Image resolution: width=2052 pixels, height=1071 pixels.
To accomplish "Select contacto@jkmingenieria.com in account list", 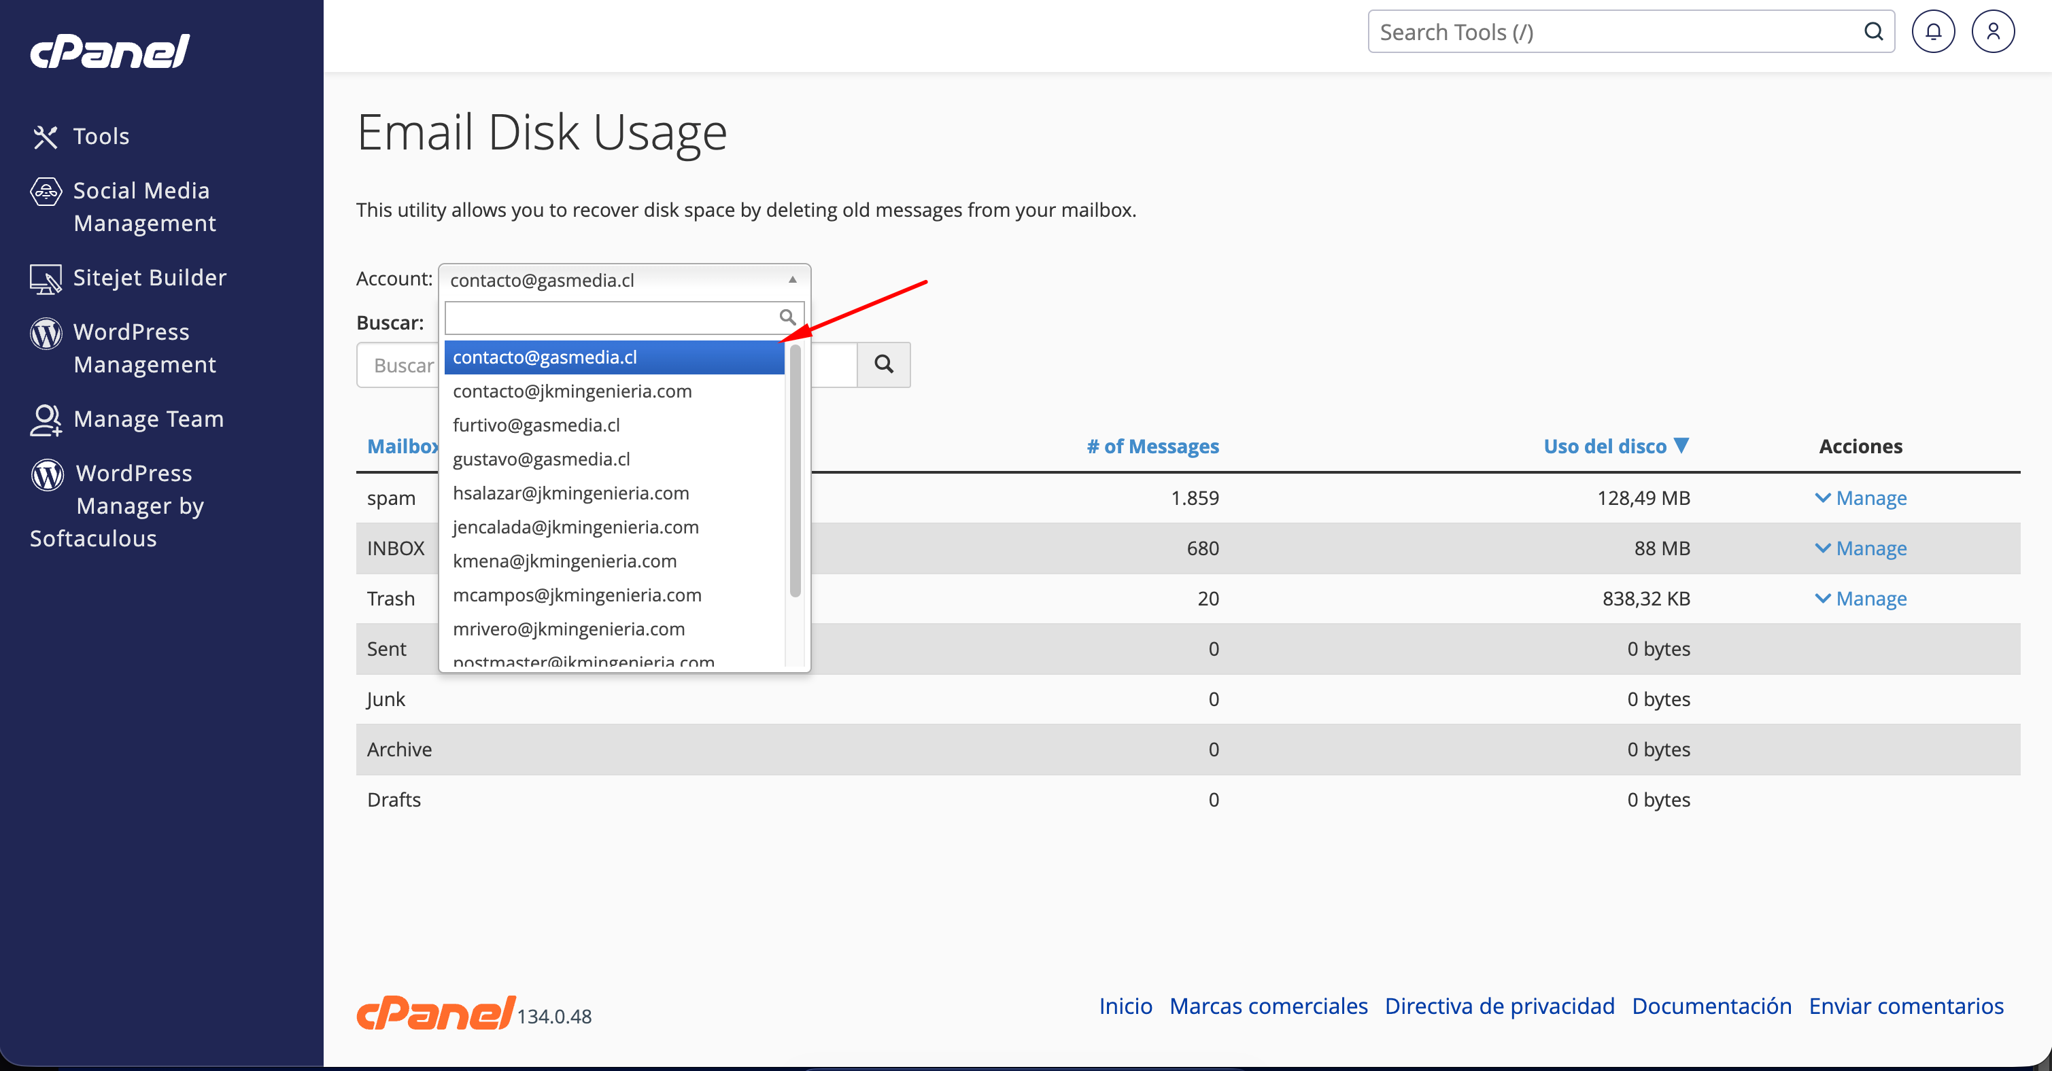I will tap(614, 391).
